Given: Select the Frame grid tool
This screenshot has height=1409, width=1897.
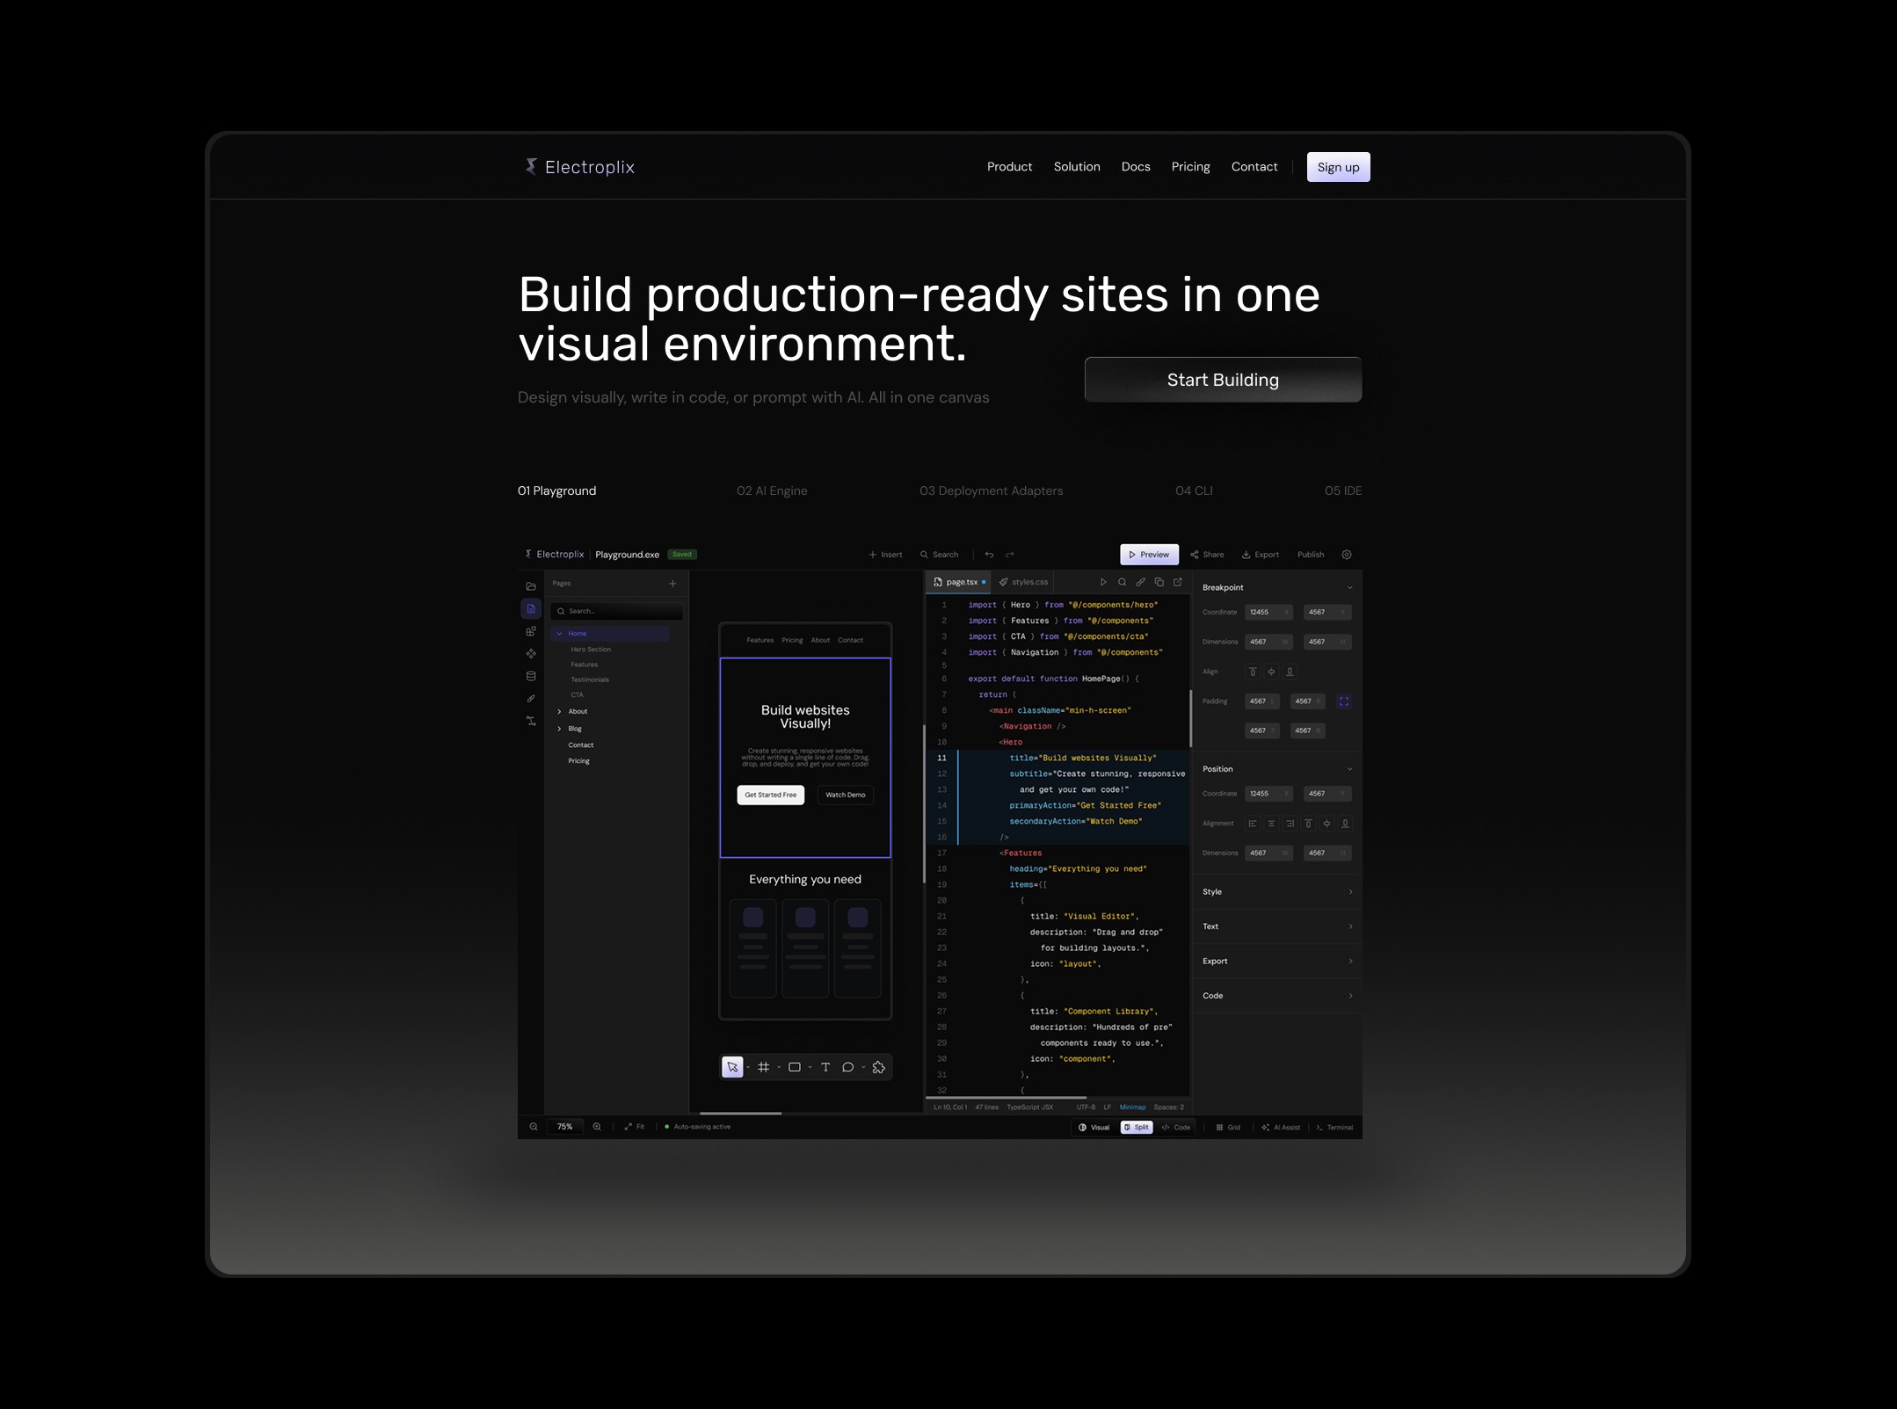Looking at the screenshot, I should [x=764, y=1067].
